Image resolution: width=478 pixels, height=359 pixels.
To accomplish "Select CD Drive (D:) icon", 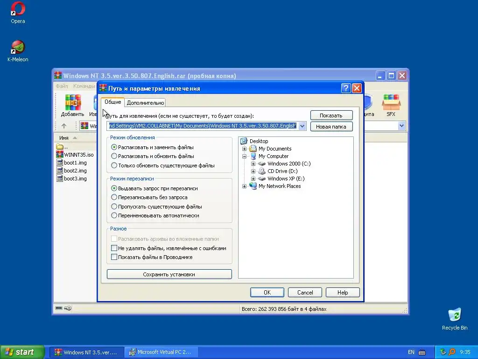I will pos(261,171).
